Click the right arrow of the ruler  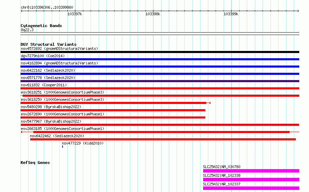click(x=298, y=11)
